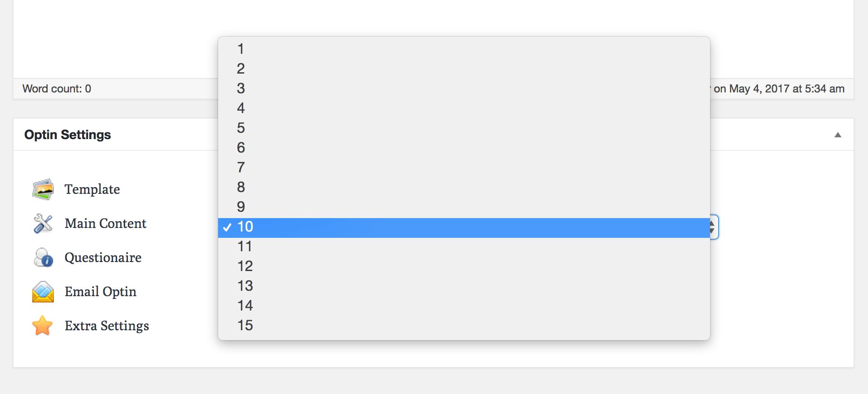This screenshot has height=394, width=868.
Task: Select the checked option 10
Action: (464, 228)
